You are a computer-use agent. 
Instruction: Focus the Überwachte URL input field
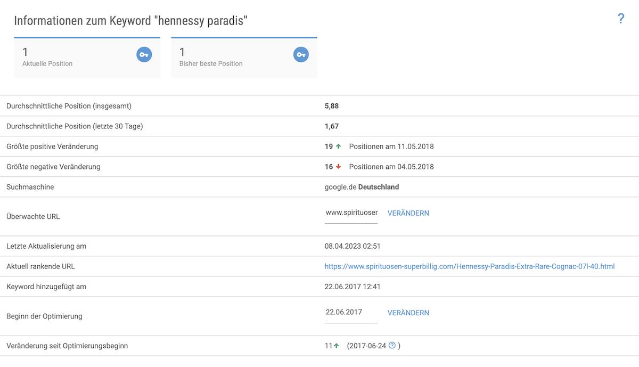click(x=351, y=213)
